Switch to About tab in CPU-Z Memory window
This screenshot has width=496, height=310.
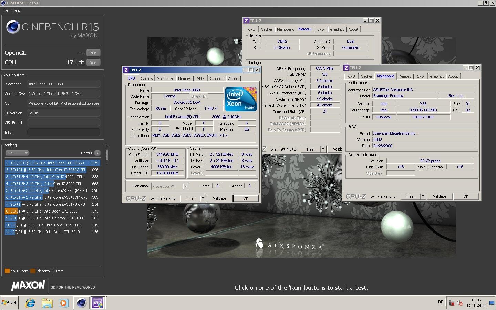353,29
